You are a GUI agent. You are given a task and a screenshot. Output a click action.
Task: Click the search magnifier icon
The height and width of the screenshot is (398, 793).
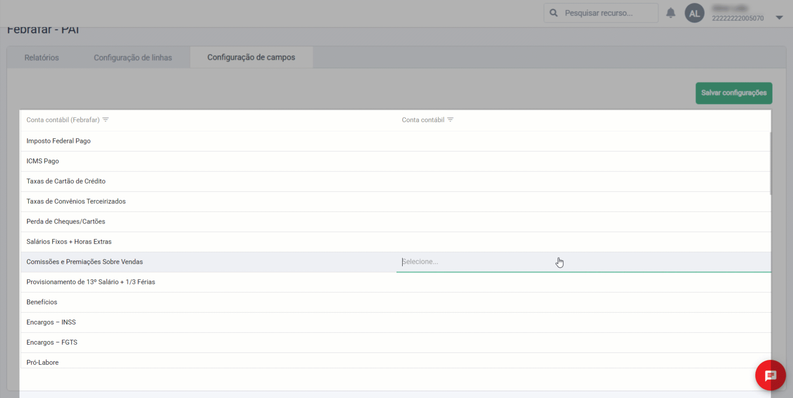tap(554, 13)
